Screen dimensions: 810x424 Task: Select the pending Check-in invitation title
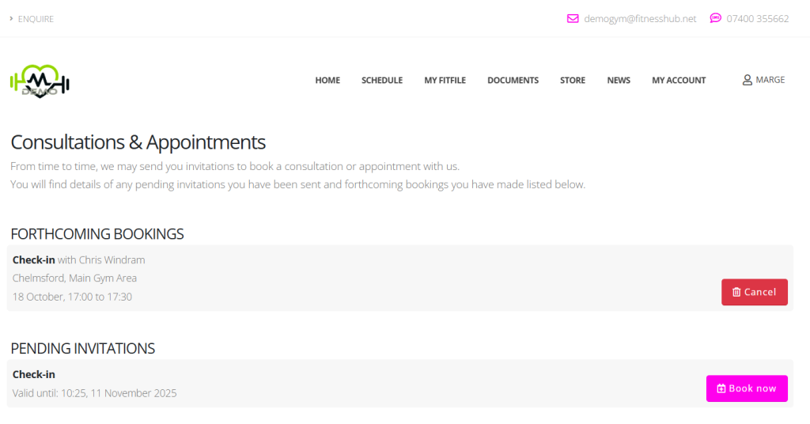[33, 374]
